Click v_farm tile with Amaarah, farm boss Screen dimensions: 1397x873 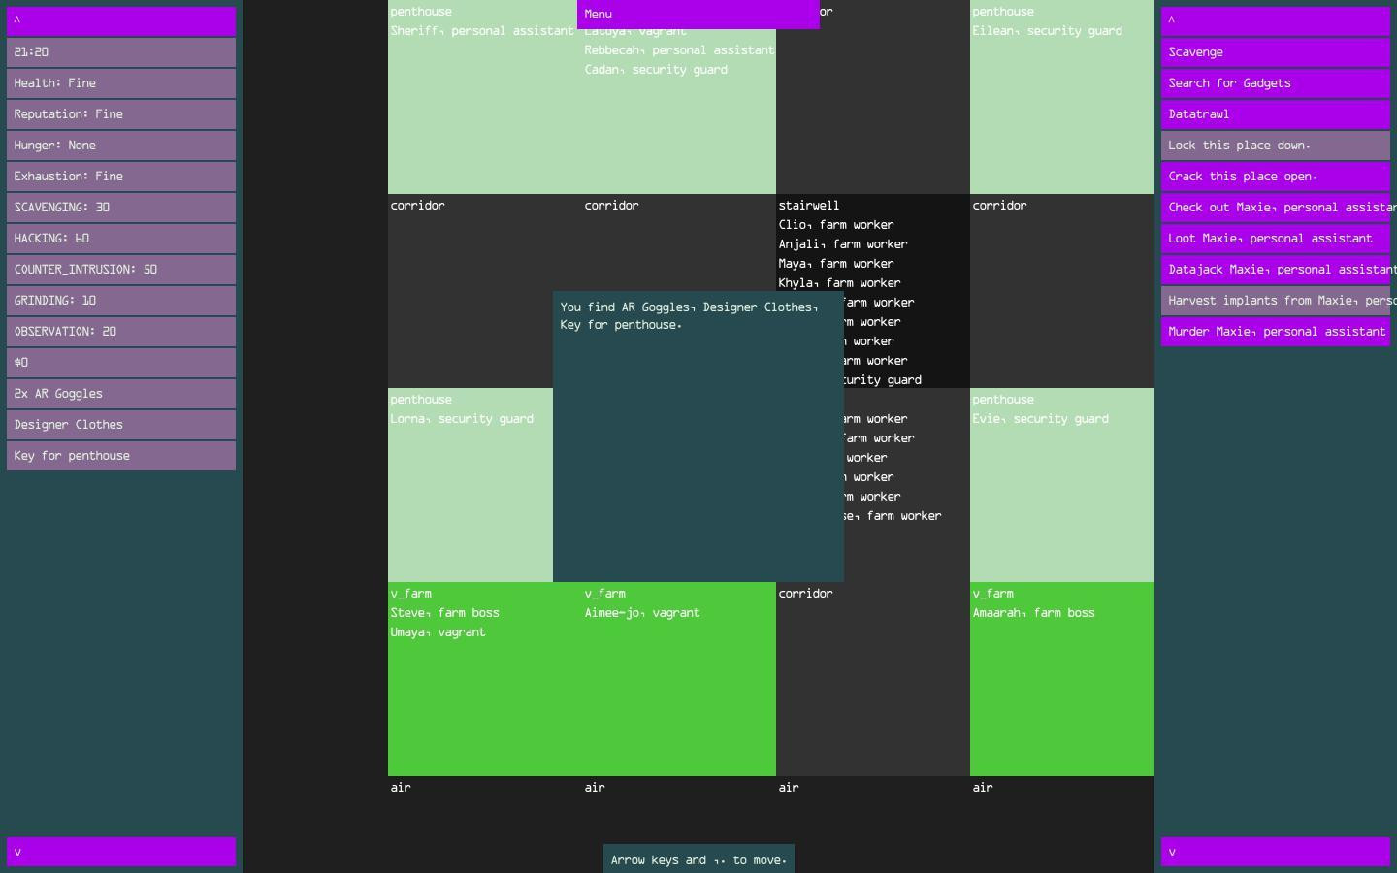[x=1062, y=679]
